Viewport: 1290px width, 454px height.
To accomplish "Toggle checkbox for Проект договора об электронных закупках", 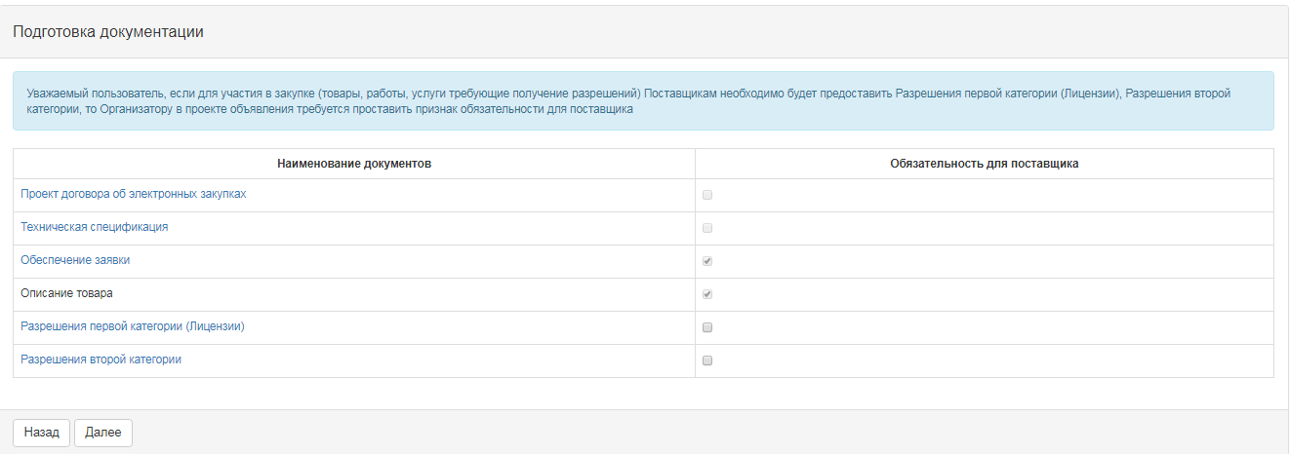I will 707,195.
